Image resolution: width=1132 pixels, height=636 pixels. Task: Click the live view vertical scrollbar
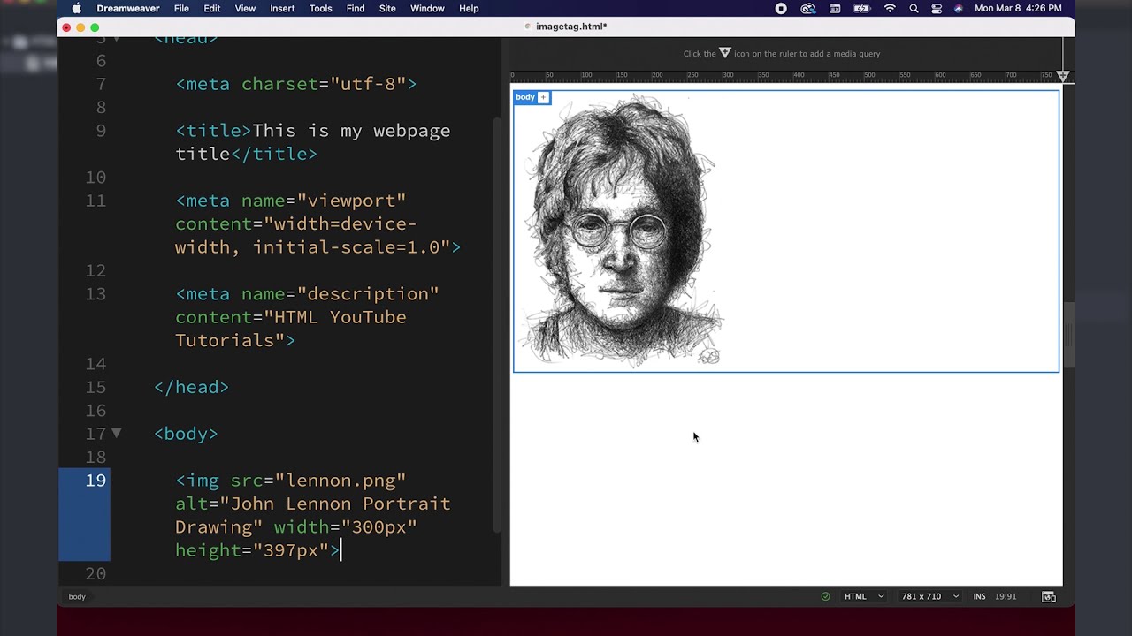[x=1069, y=336]
